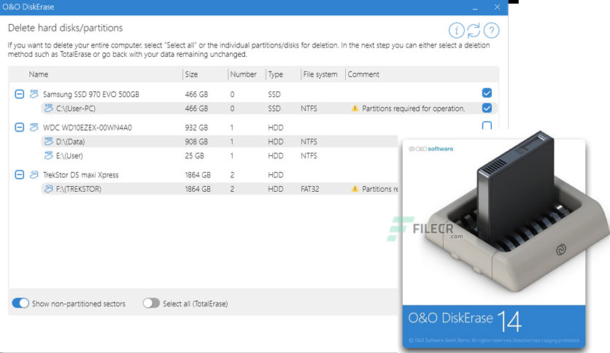The width and height of the screenshot is (610, 353).
Task: Click NTFS cell in the E:\(User) row
Action: point(309,155)
